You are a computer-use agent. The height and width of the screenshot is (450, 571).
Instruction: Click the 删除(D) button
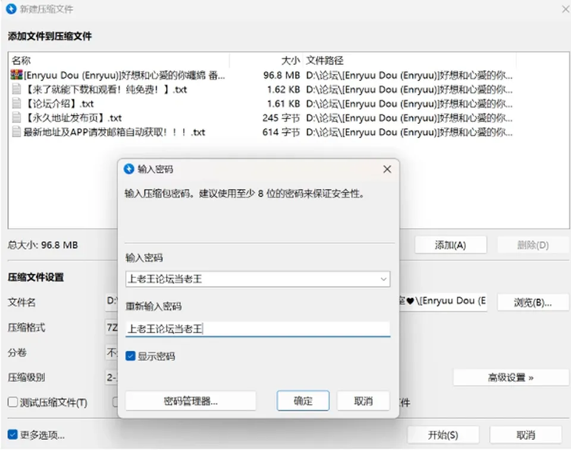coord(533,245)
